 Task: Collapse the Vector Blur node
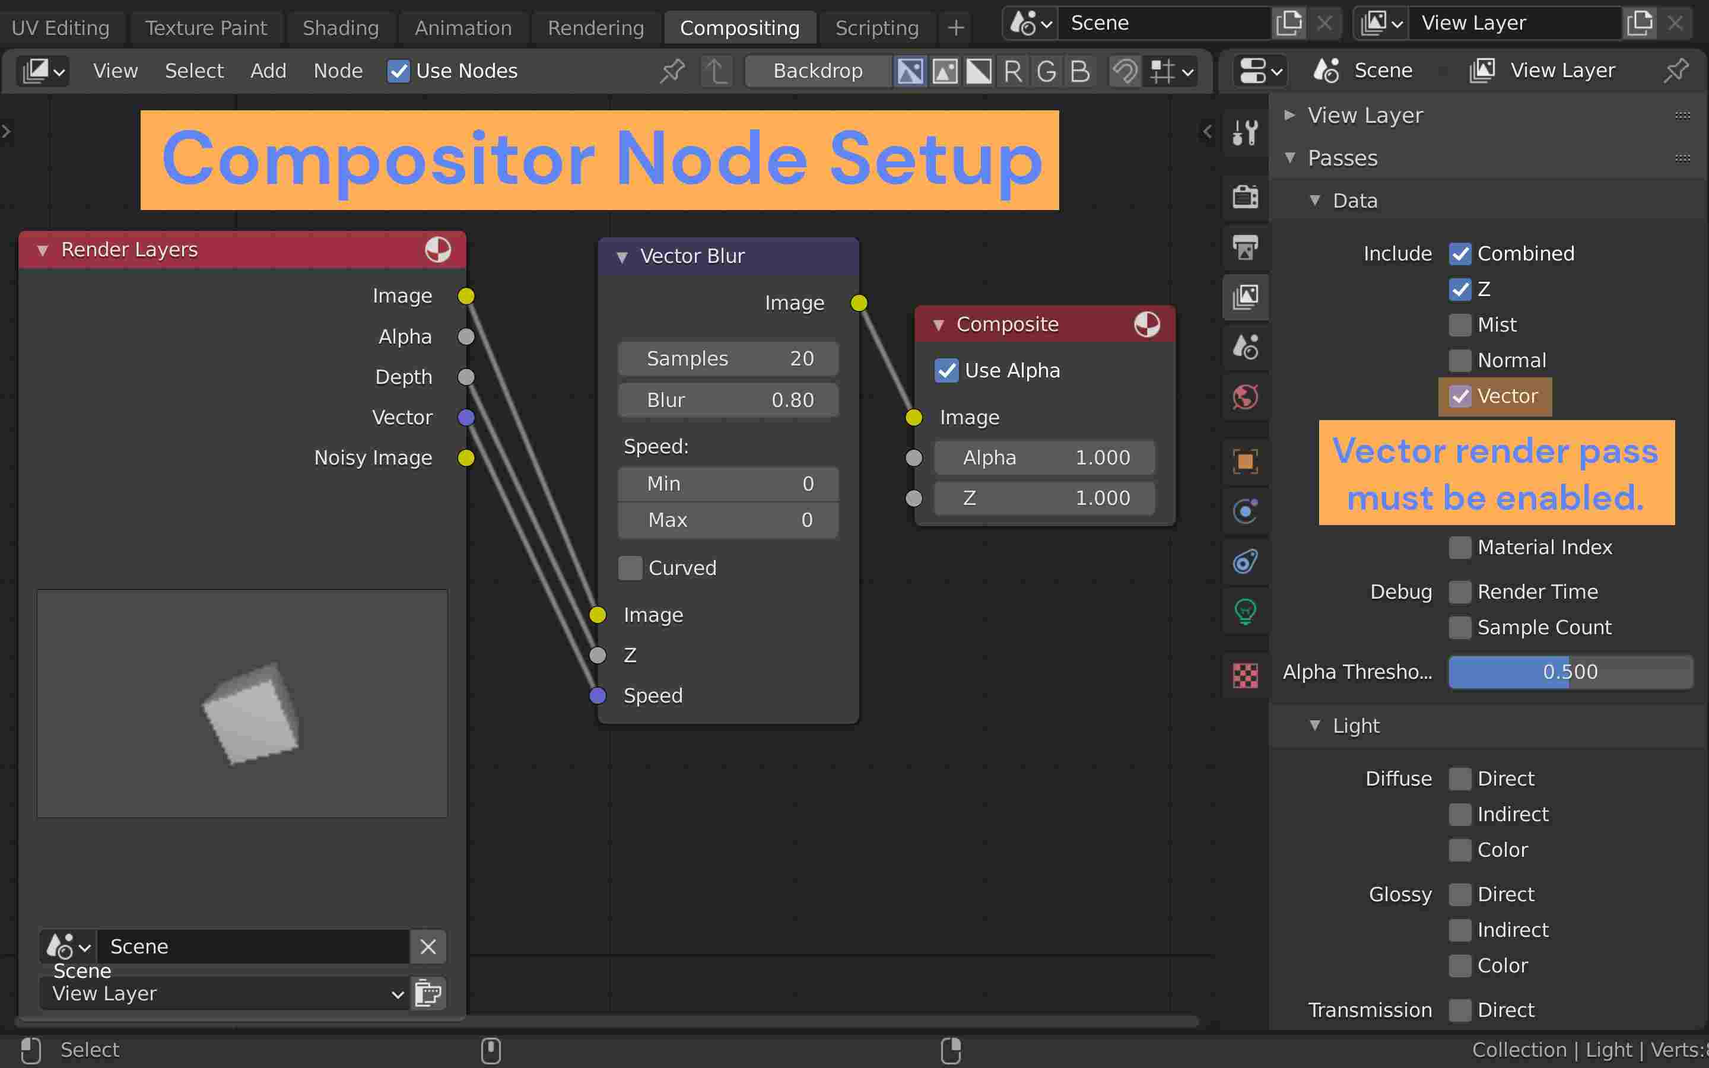622,257
